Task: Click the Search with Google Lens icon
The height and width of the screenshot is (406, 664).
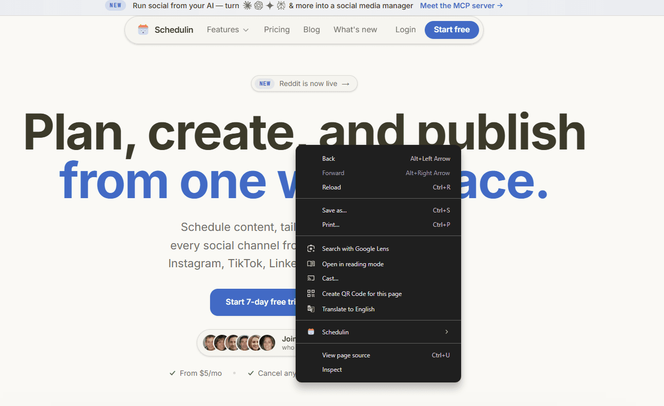Action: tap(311, 249)
